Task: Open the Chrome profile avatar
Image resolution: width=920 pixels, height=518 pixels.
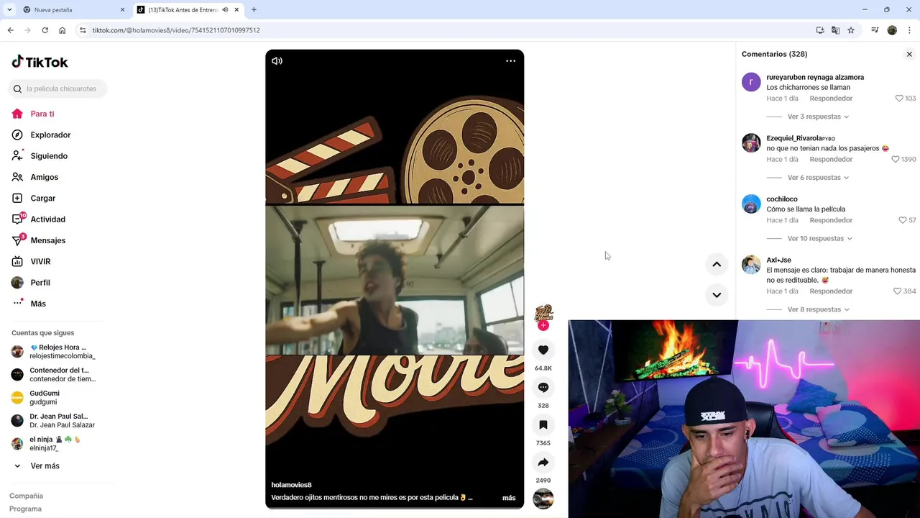Action: click(x=892, y=30)
